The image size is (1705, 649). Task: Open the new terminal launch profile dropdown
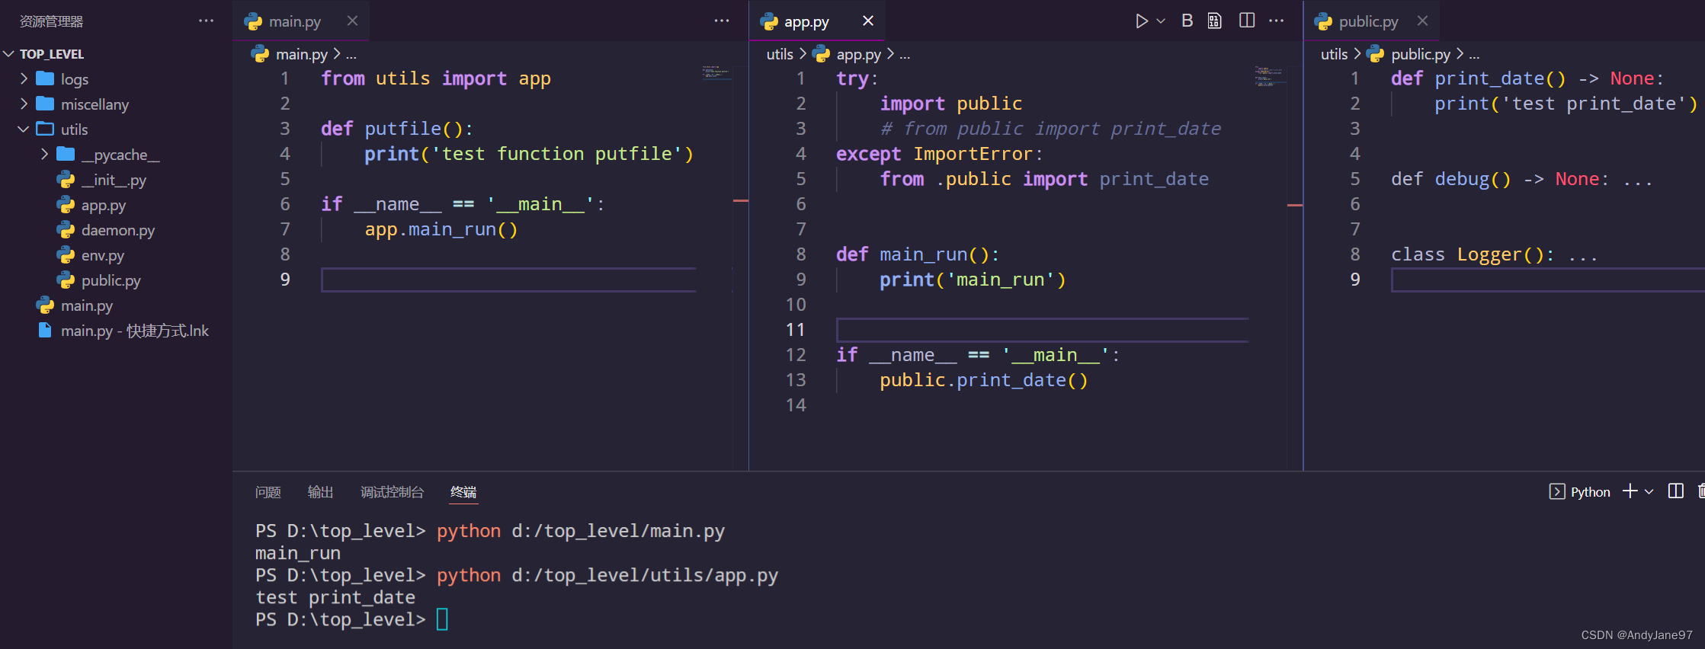1649,492
